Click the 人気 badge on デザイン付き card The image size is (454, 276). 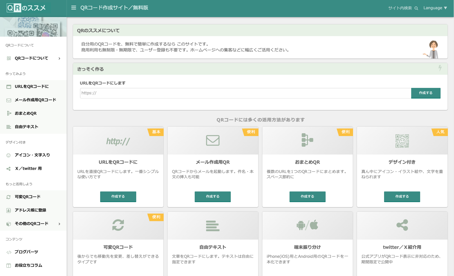(440, 132)
